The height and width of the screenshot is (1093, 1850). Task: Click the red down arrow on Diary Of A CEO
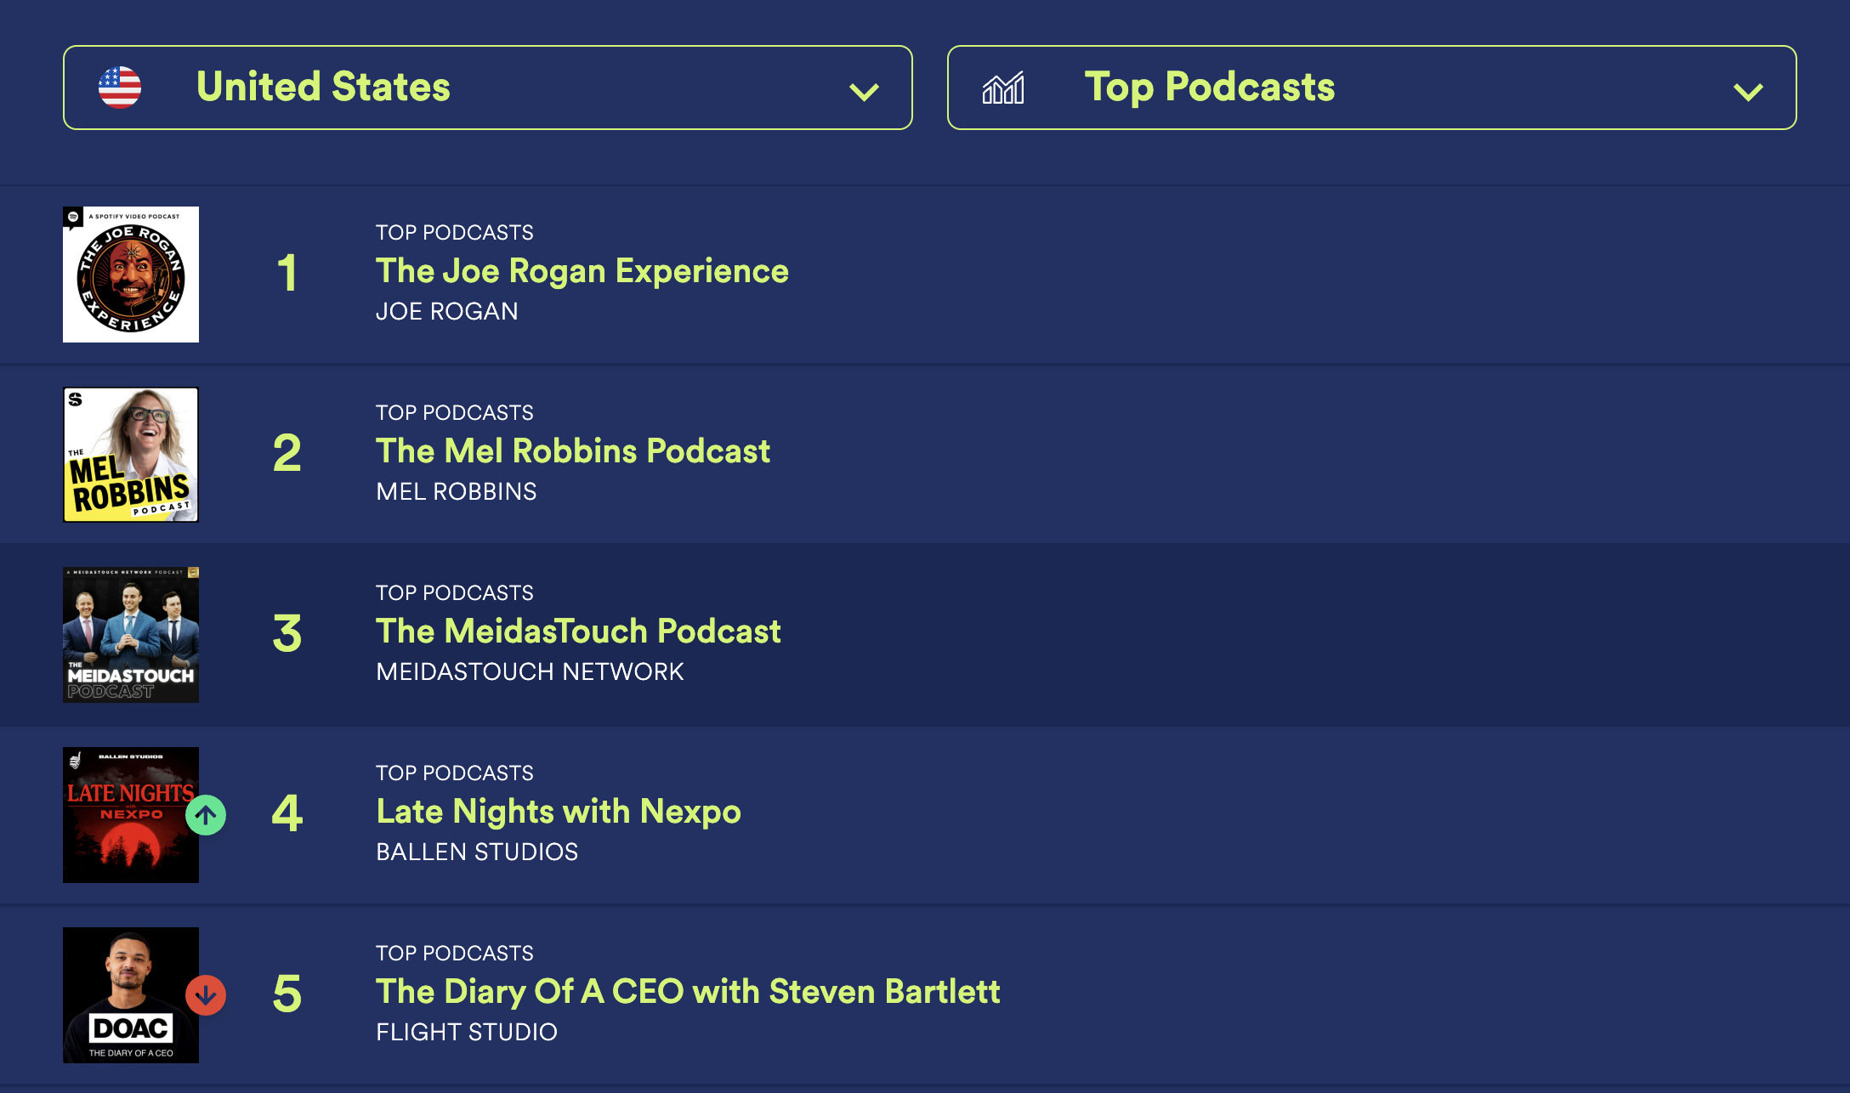coord(206,995)
